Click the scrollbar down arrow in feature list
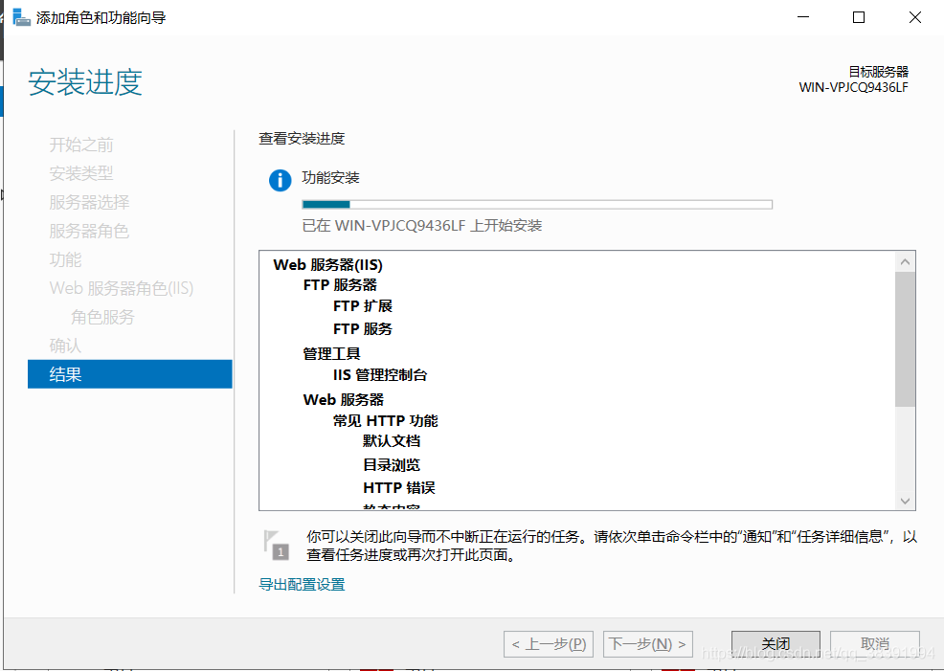 pos(905,501)
